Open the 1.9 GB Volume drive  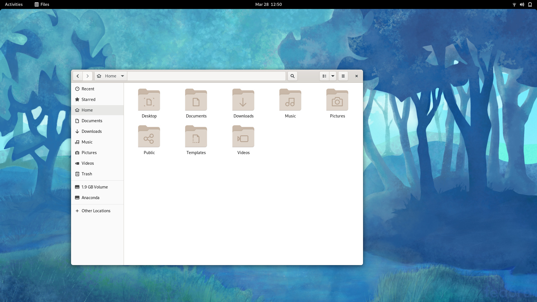pos(95,187)
